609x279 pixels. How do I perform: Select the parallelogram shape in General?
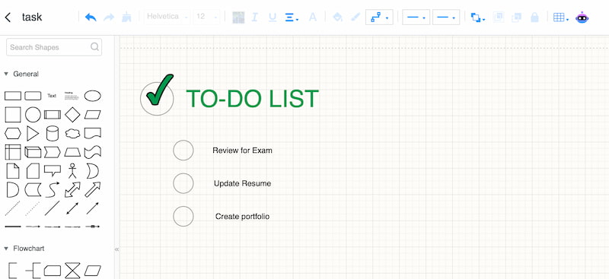coord(92,115)
